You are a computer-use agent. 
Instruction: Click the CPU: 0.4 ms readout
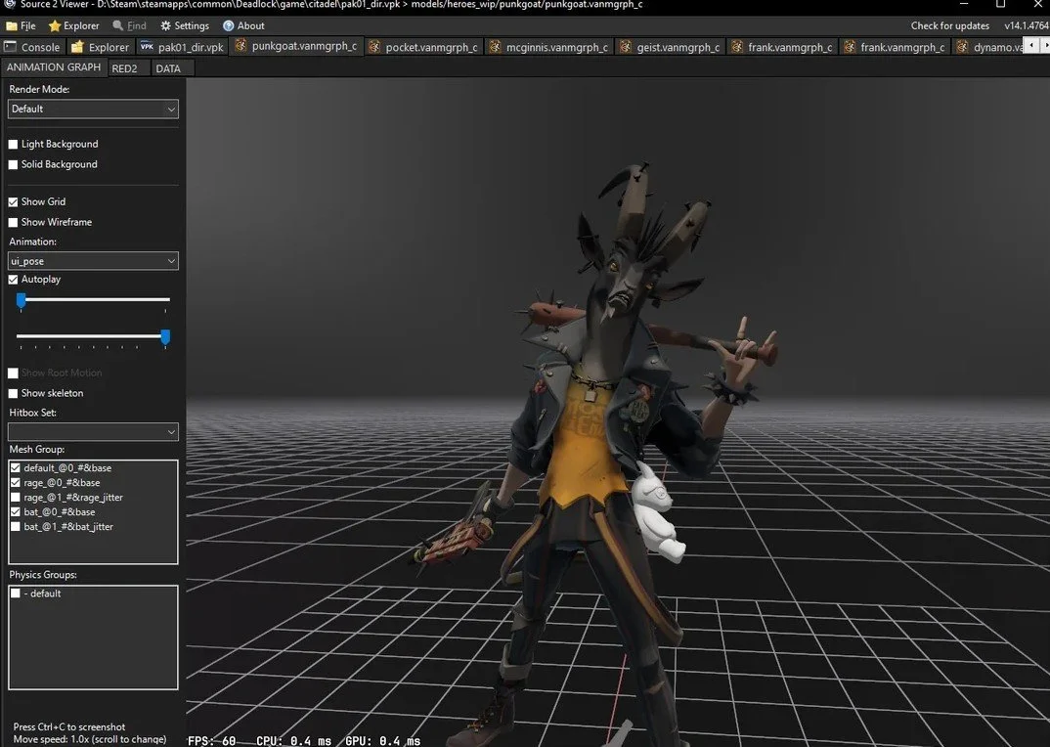click(294, 740)
